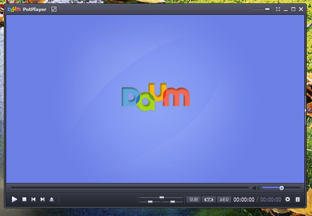Click the camera capture button

pos(208,199)
